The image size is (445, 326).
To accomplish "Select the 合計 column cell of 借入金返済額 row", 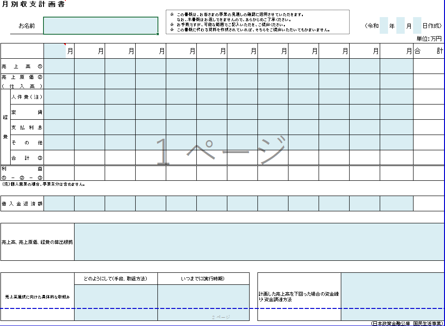I will pyautogui.click(x=428, y=203).
